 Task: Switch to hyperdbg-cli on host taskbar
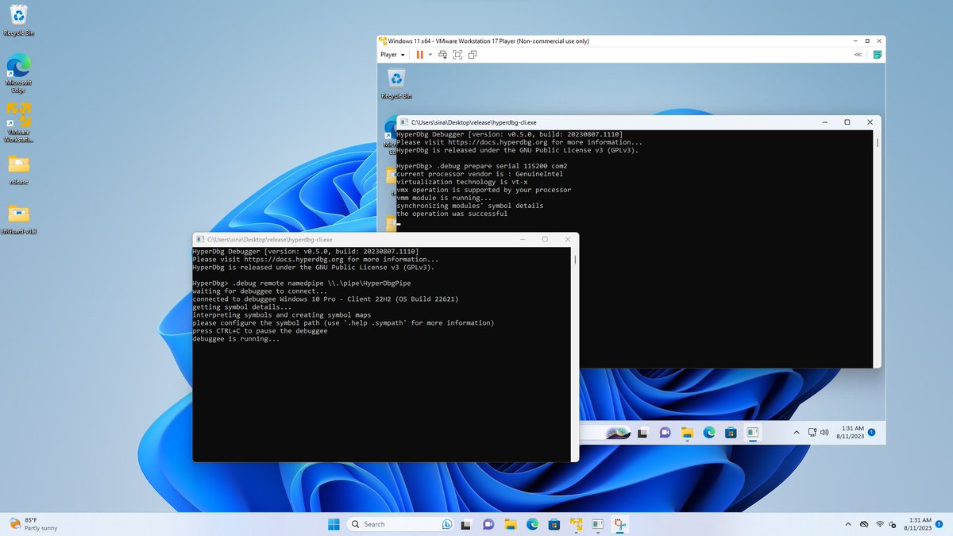597,524
